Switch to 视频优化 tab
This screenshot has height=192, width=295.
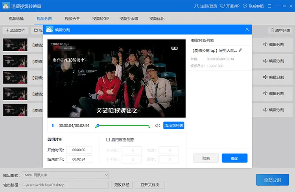click(157, 19)
